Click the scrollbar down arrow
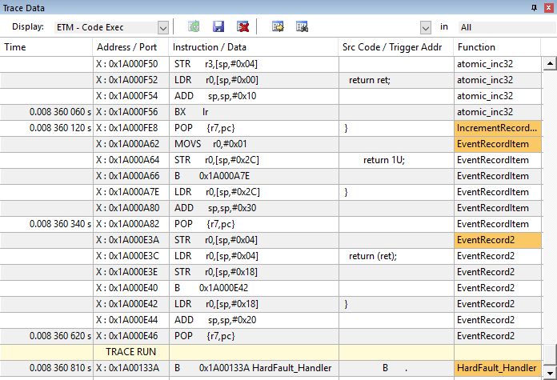This screenshot has width=557, height=380. coord(550,374)
